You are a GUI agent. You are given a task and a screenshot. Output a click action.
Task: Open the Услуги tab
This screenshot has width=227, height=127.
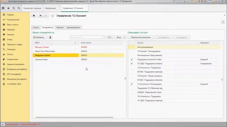[36, 28]
